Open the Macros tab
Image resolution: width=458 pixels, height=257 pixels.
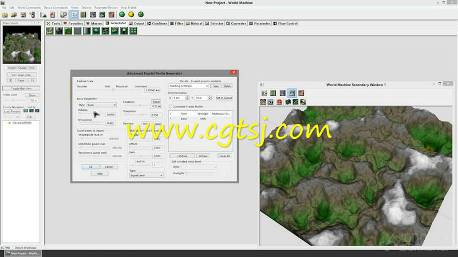coord(94,23)
